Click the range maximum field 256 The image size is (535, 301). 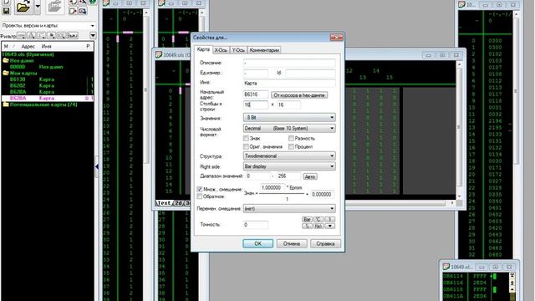(x=288, y=176)
